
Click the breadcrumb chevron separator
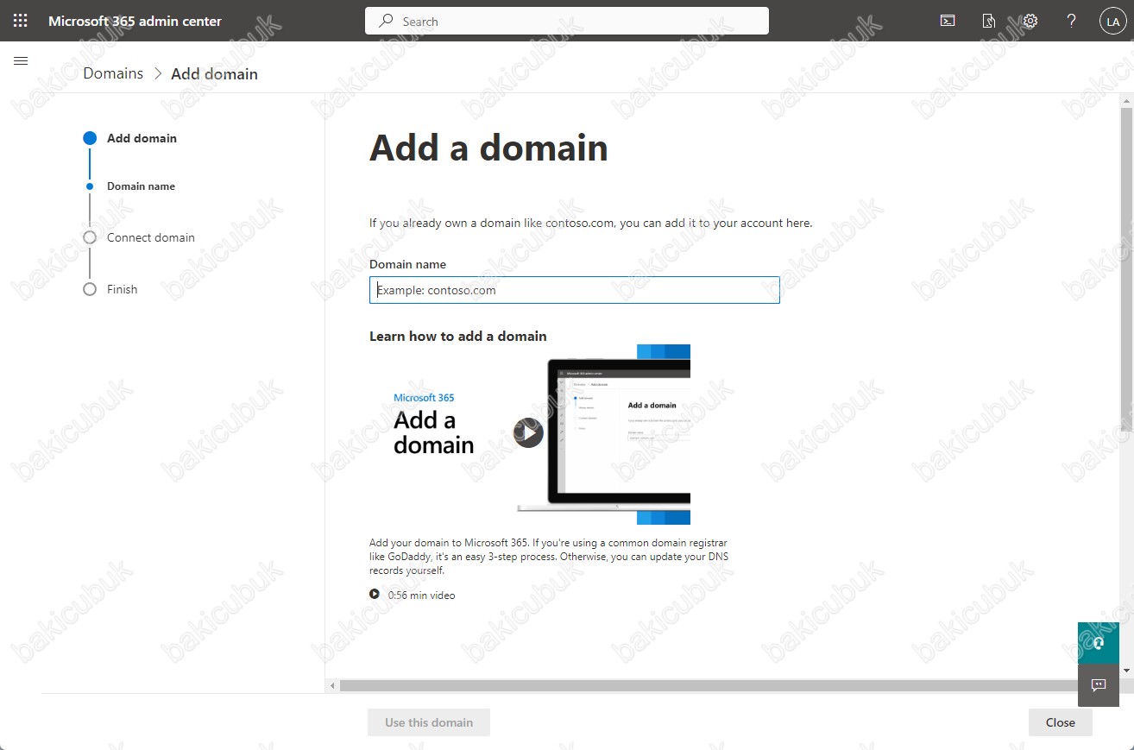click(x=157, y=73)
